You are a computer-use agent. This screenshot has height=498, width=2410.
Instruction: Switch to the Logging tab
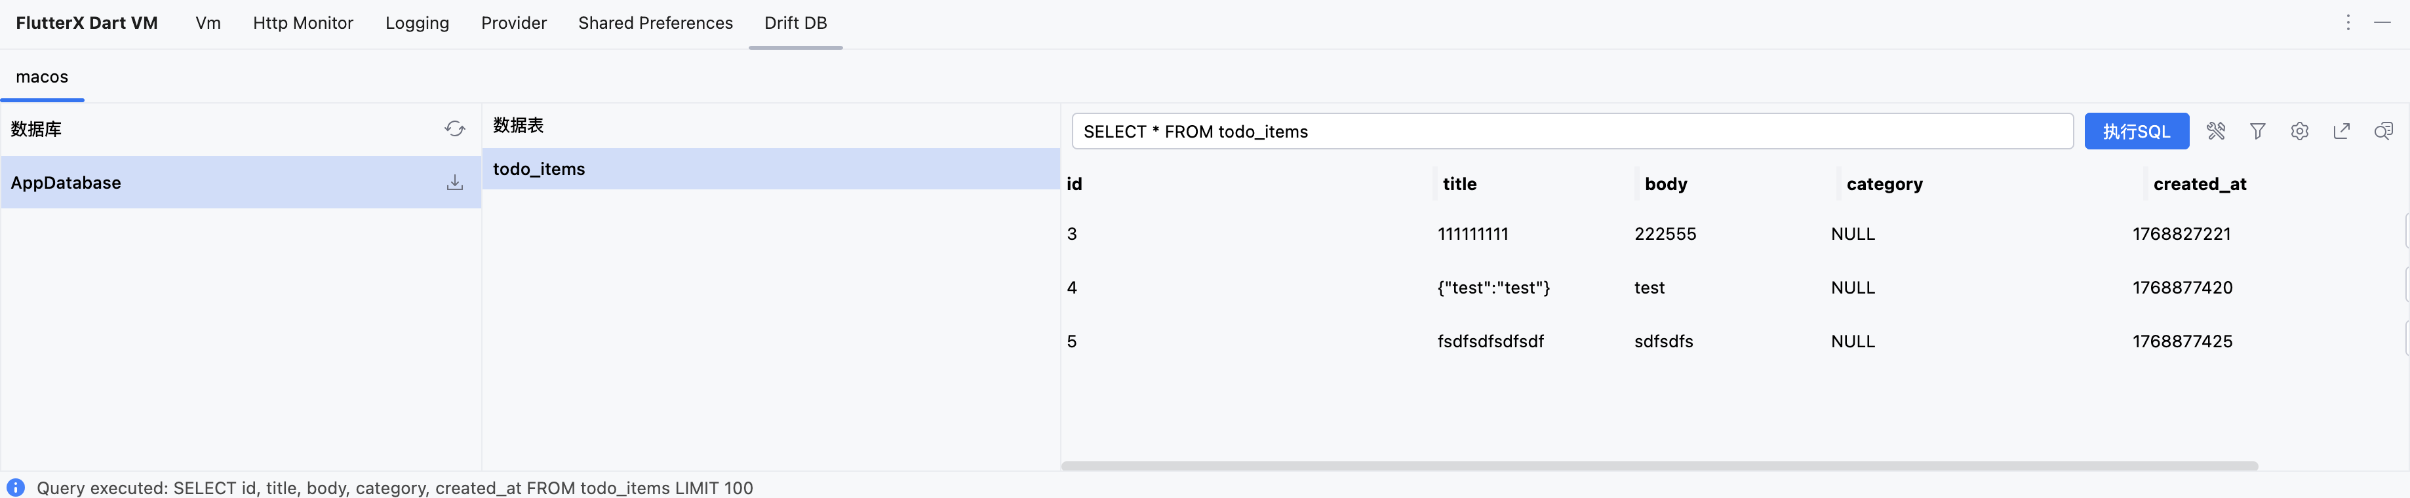point(416,24)
